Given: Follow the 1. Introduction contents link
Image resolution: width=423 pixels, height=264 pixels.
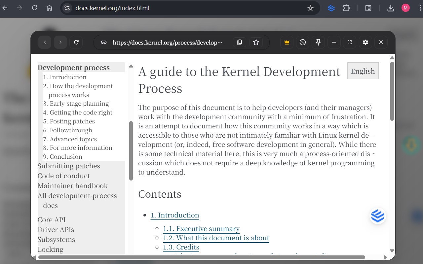Looking at the screenshot, I should [175, 215].
